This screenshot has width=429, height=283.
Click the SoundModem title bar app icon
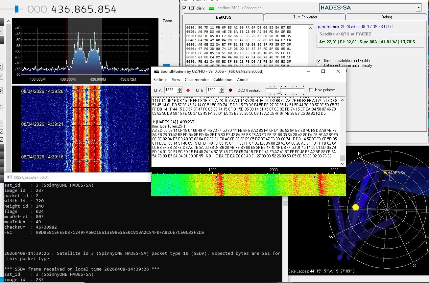(156, 71)
